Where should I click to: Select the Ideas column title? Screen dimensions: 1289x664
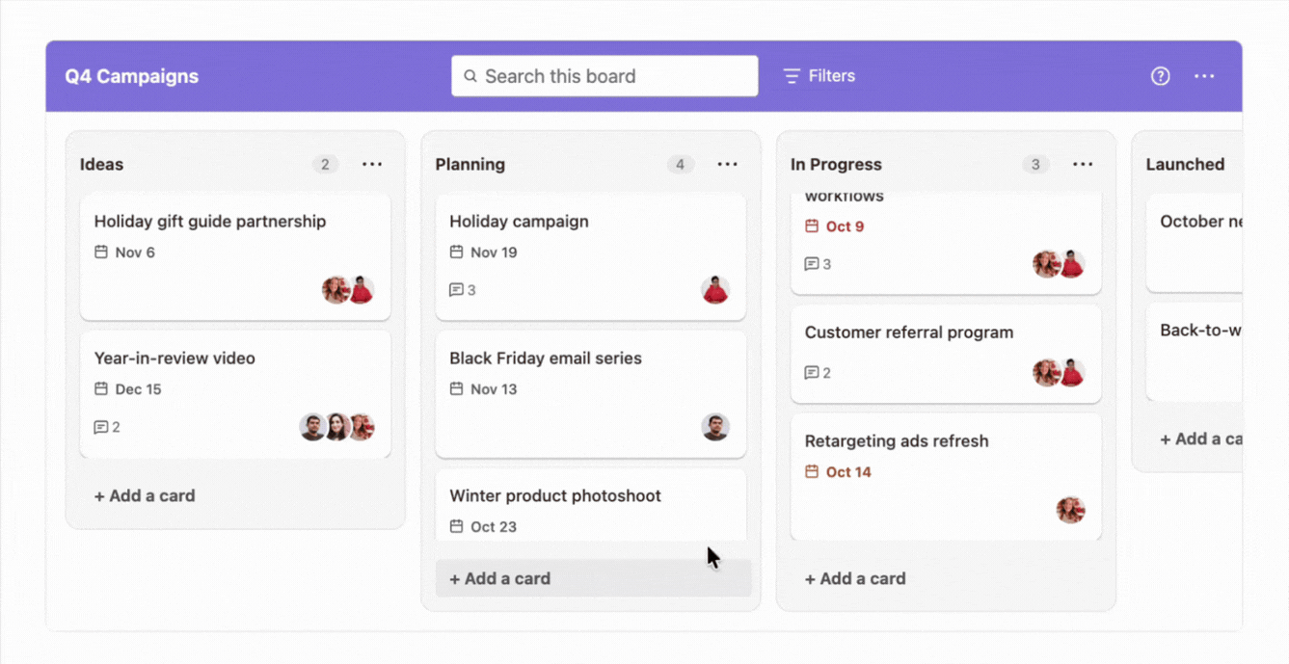click(101, 165)
